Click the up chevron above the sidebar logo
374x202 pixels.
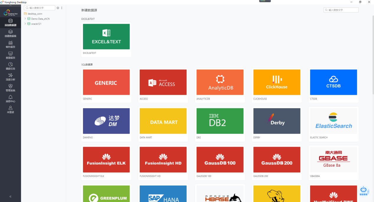(10, 6)
